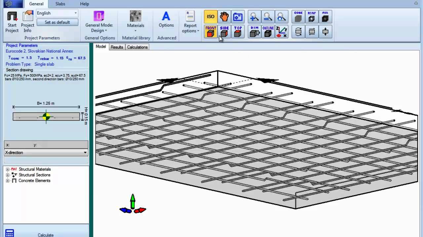
Task: Click the Zoom In magnifier icon
Action: point(254,16)
